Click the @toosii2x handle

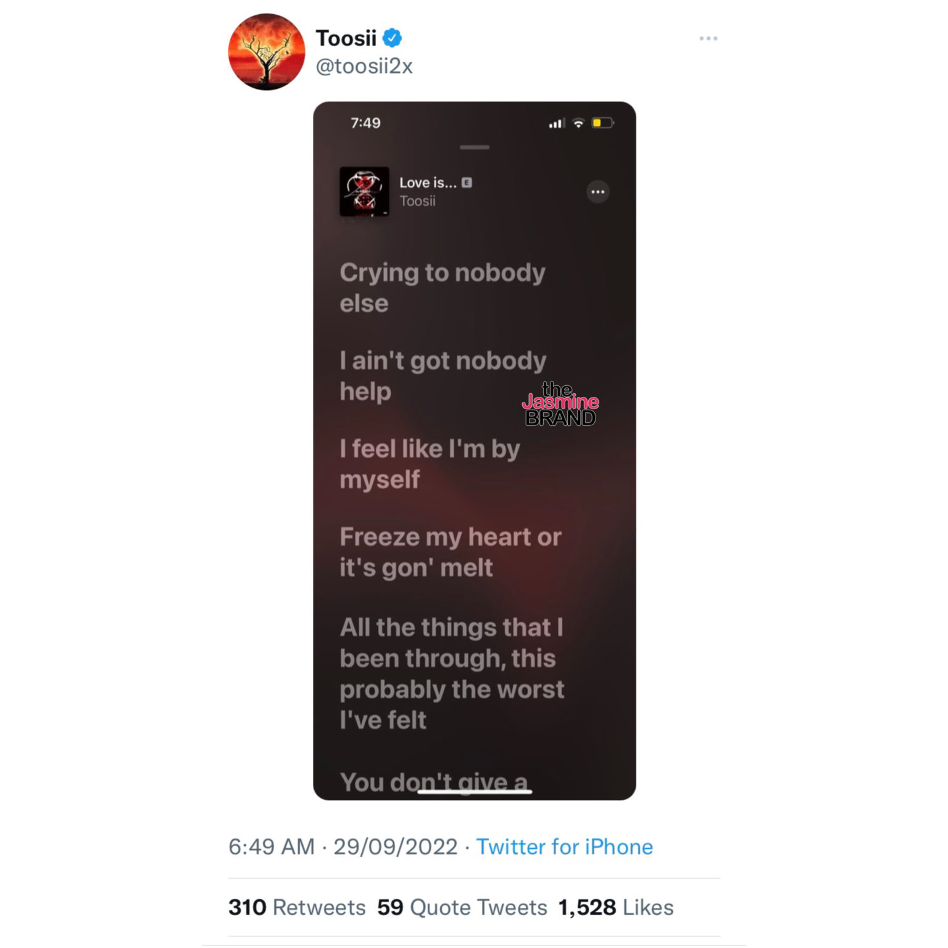pyautogui.click(x=364, y=66)
